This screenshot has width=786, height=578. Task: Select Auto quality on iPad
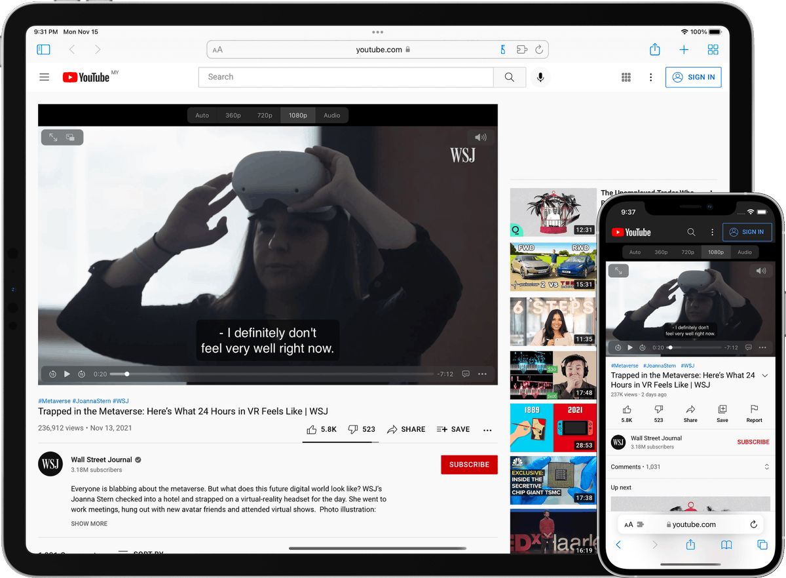click(202, 115)
